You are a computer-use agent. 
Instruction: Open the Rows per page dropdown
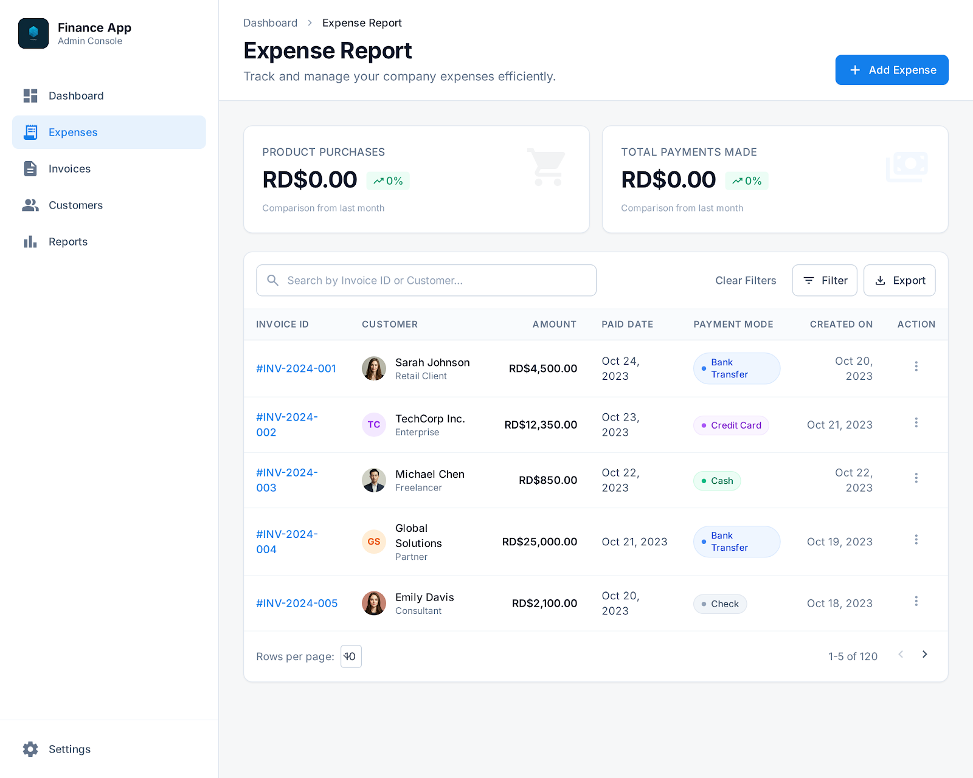point(351,656)
